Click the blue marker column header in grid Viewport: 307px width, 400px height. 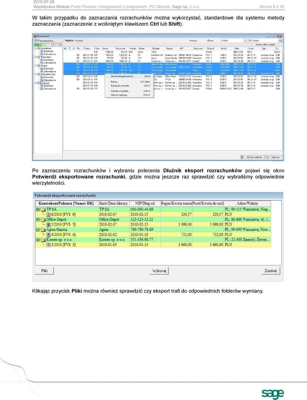point(65,48)
